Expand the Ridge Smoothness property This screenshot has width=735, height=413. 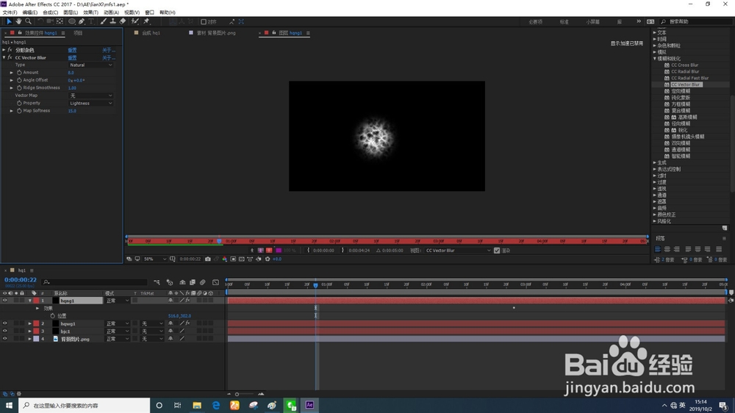coord(12,87)
